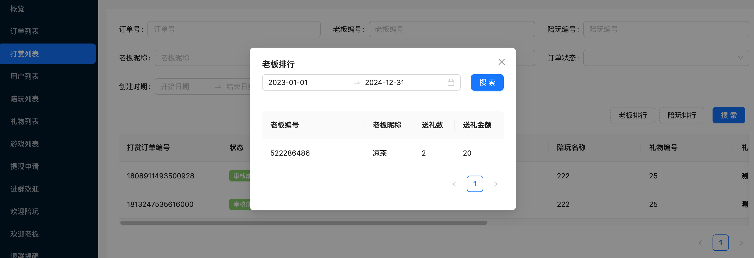Close the 老板排行 dialog
The height and width of the screenshot is (258, 754).
point(501,62)
